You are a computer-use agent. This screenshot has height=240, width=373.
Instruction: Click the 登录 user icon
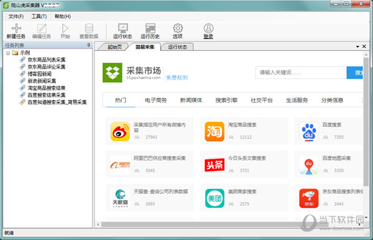pyautogui.click(x=208, y=29)
